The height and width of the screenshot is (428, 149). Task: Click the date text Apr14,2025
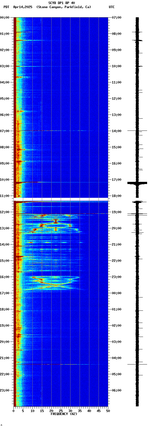click(23, 7)
